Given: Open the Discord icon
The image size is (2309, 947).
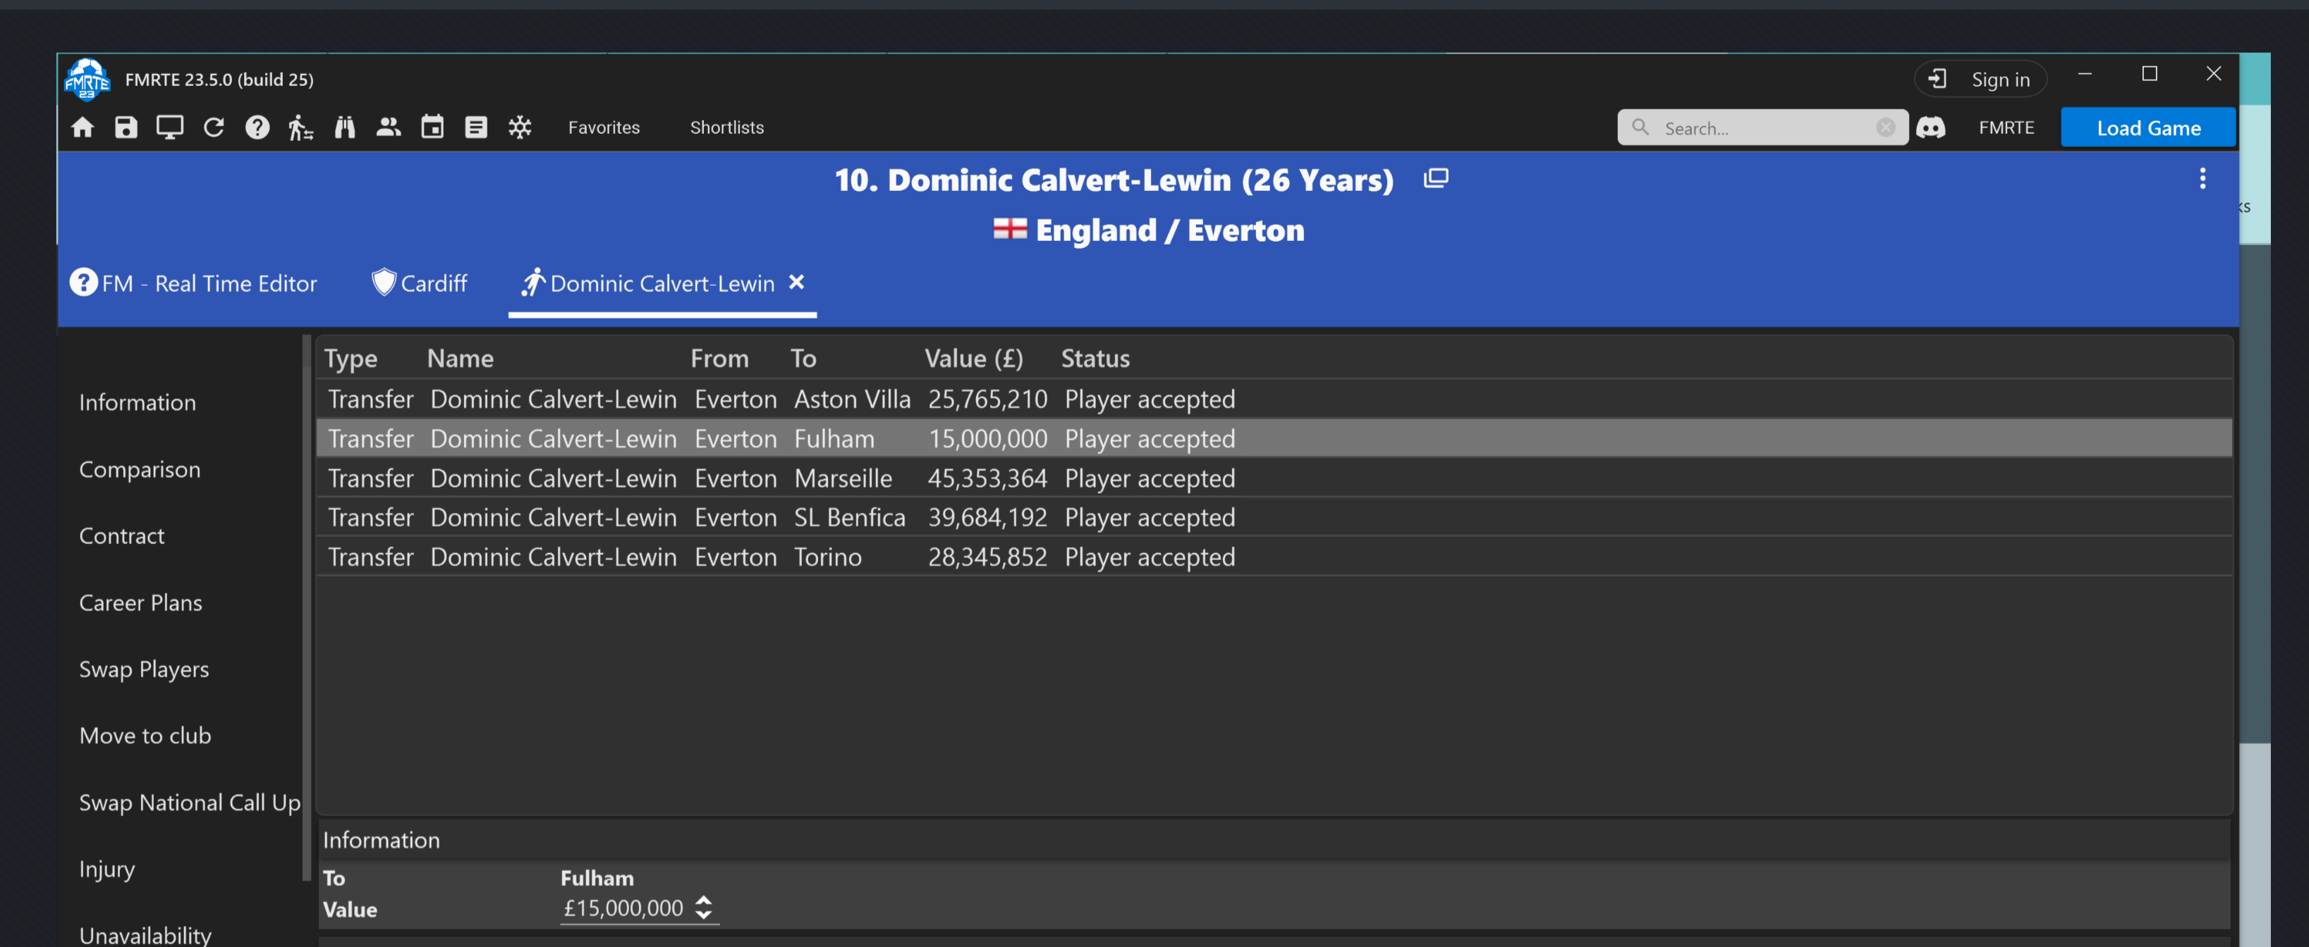Looking at the screenshot, I should click(x=1931, y=128).
